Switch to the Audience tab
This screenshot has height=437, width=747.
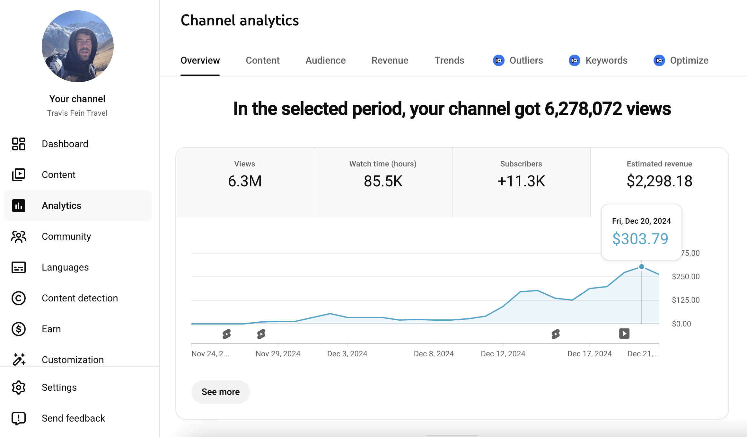[326, 60]
